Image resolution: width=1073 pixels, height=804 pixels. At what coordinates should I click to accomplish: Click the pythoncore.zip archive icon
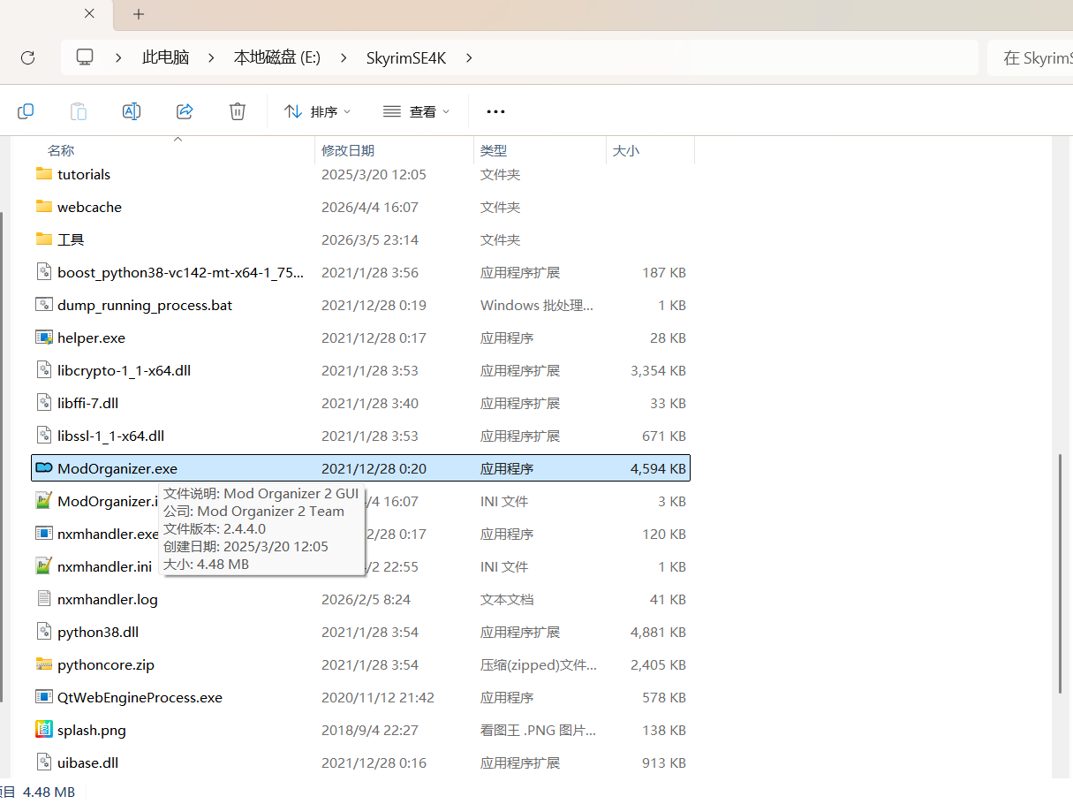tap(45, 664)
